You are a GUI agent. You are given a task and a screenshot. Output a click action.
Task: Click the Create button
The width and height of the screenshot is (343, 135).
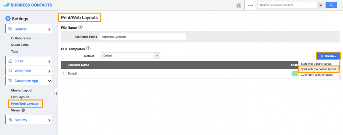click(328, 56)
